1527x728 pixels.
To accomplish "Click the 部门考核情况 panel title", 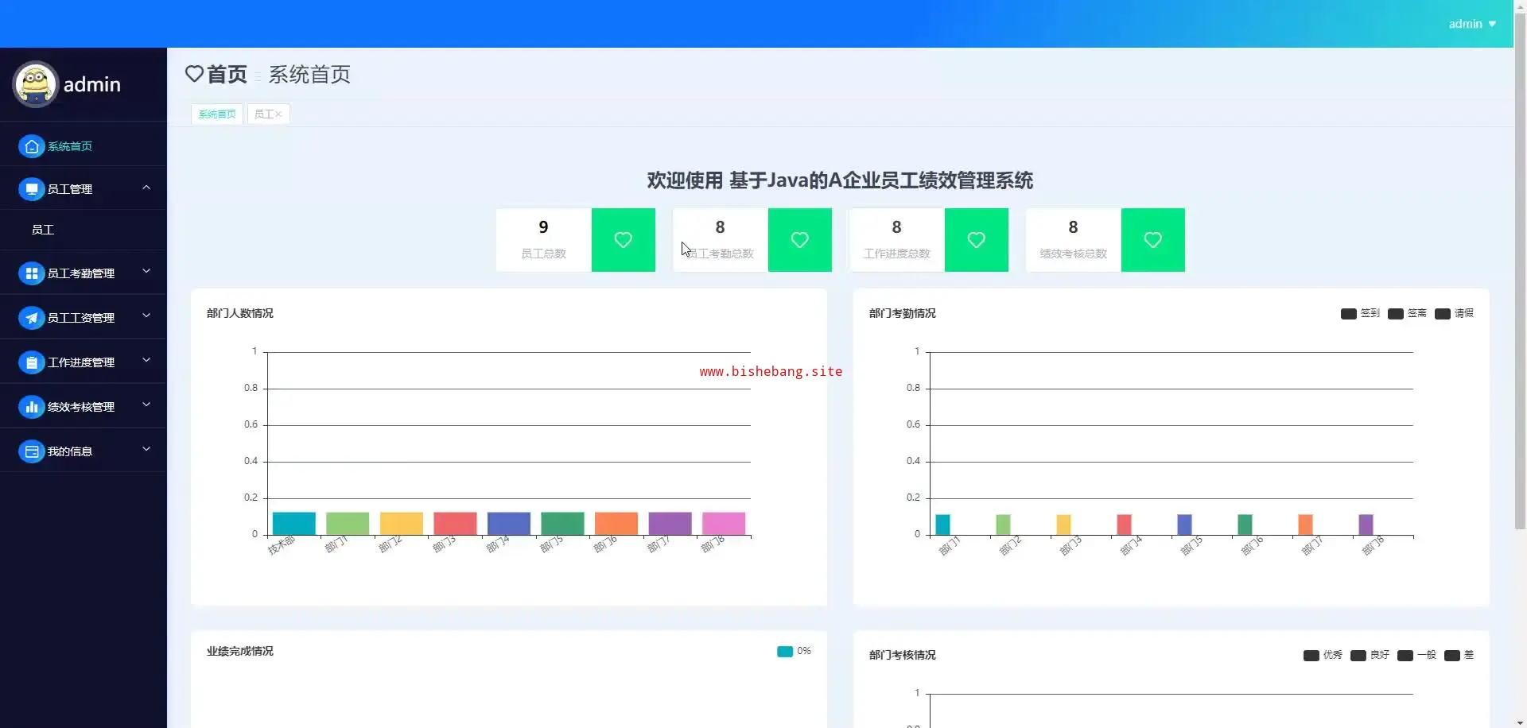I will coord(903,655).
